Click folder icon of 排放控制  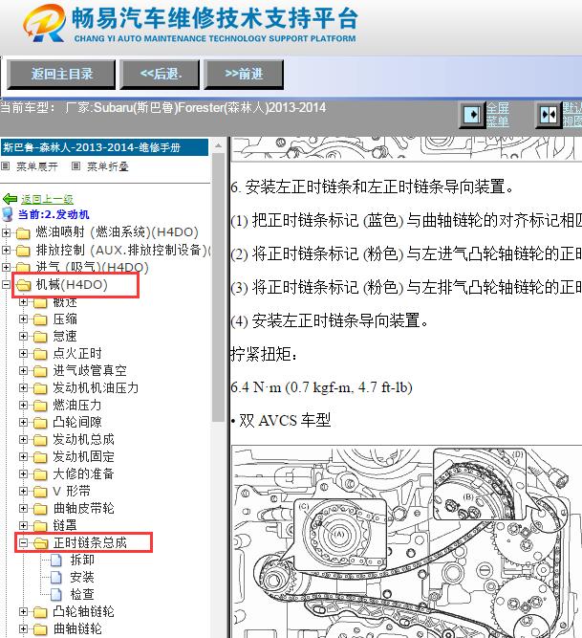coord(23,251)
